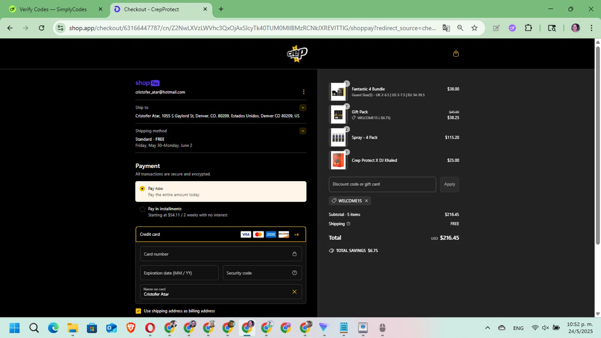The image size is (601, 338).
Task: Show hidden system tray icons
Action: click(487, 328)
